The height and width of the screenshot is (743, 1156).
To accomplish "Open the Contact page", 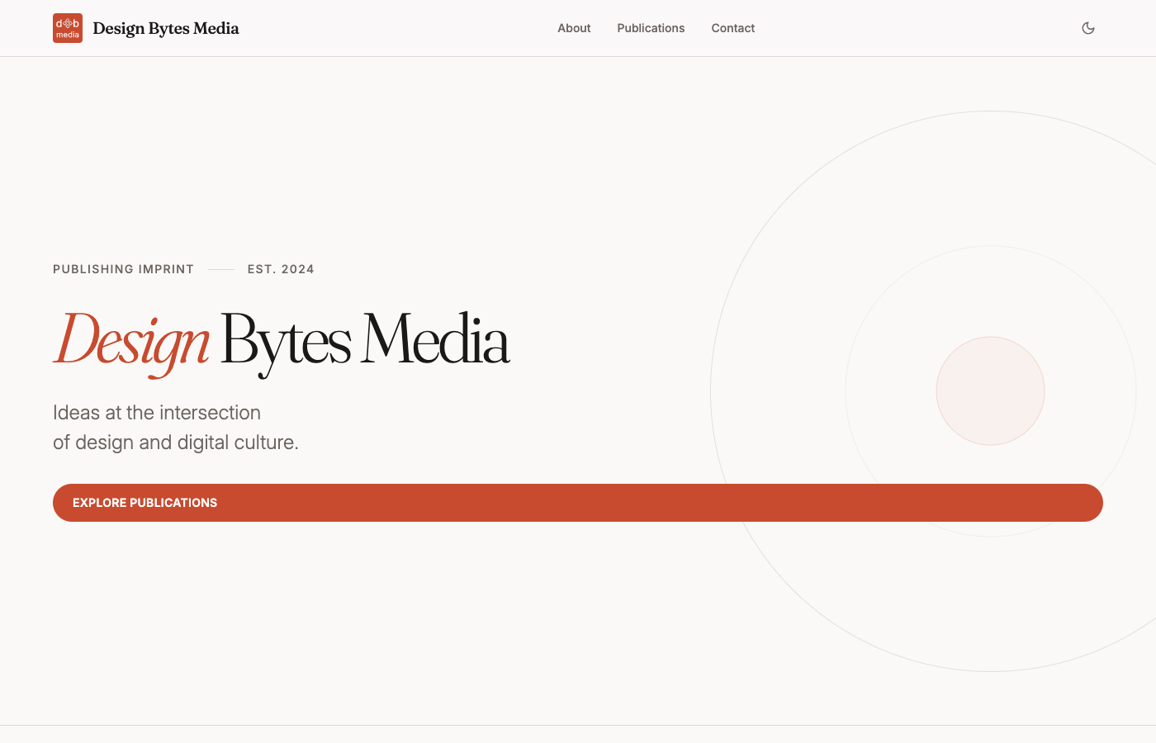I will coord(732,27).
